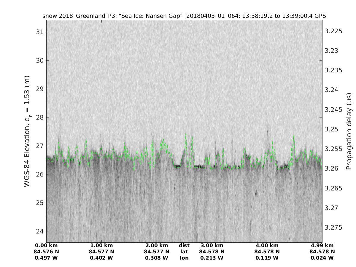Select the 0.213 W longitude label
Image resolution: width=356 pixels, height=267 pixels.
click(x=212, y=258)
